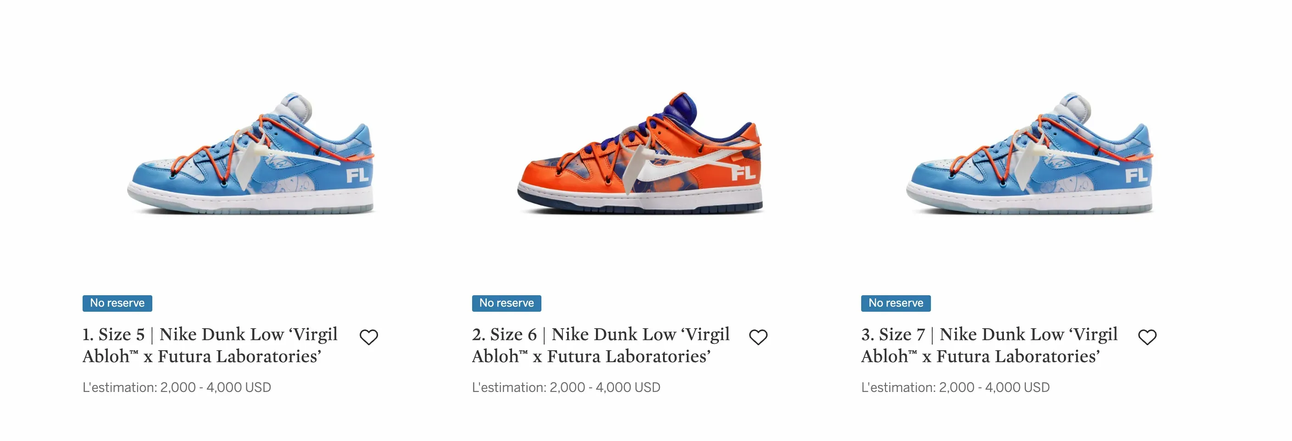The width and height of the screenshot is (1292, 441).
Task: Click the estimate text under lot 1
Action: pyautogui.click(x=177, y=387)
